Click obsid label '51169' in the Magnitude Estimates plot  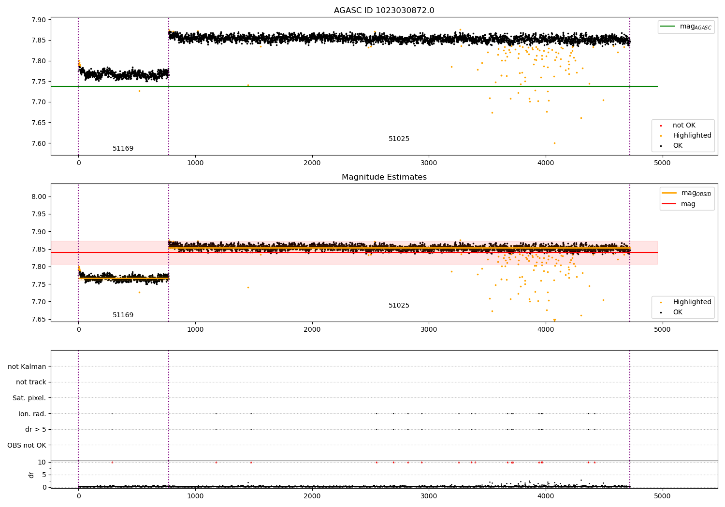[123, 315]
